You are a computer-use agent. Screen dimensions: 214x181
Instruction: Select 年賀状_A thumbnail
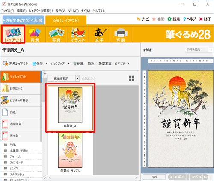pos(70,108)
